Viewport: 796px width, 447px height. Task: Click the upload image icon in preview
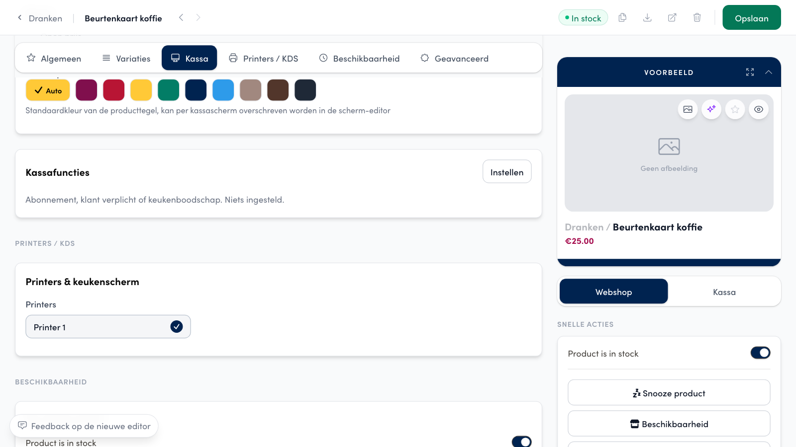pos(688,109)
